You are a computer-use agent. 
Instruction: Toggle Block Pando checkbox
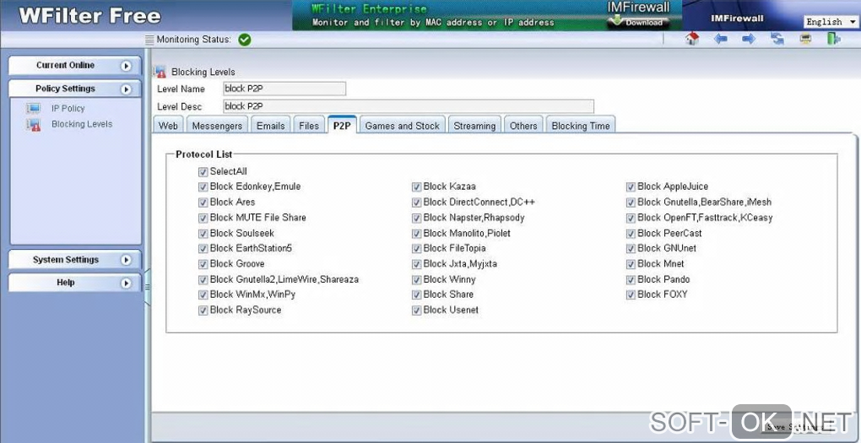631,280
